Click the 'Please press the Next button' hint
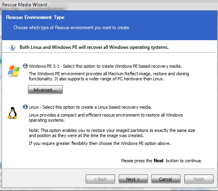This screenshot has width=218, height=191. coord(161,161)
